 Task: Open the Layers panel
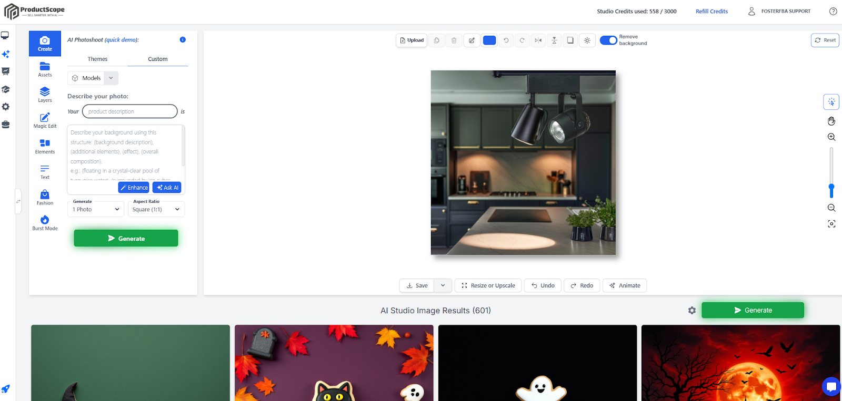pyautogui.click(x=45, y=95)
